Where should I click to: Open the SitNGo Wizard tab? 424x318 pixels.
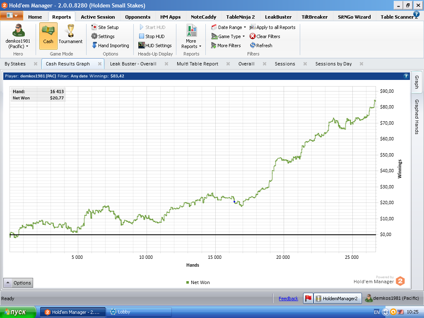(x=354, y=17)
